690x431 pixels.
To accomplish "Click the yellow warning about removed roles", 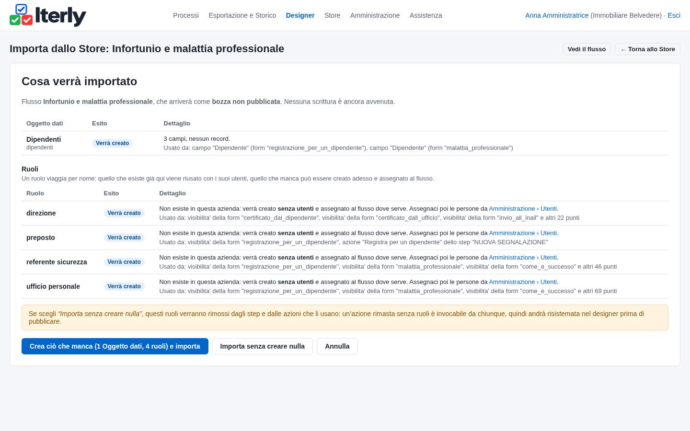I will [x=345, y=318].
